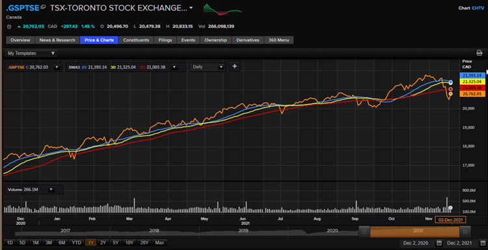The image size is (488, 250).
Task: Expand the .GSPTSE series options dropdown
Action: 57,67
